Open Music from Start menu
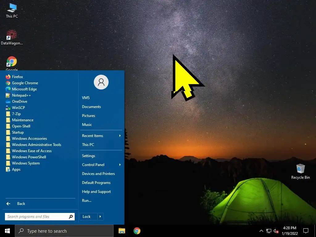The height and width of the screenshot is (237, 316). tap(87, 125)
